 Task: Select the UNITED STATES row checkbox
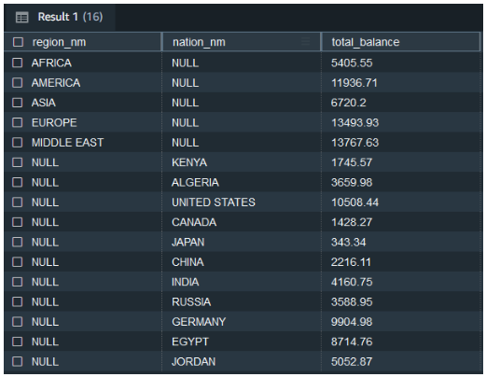[x=18, y=202]
